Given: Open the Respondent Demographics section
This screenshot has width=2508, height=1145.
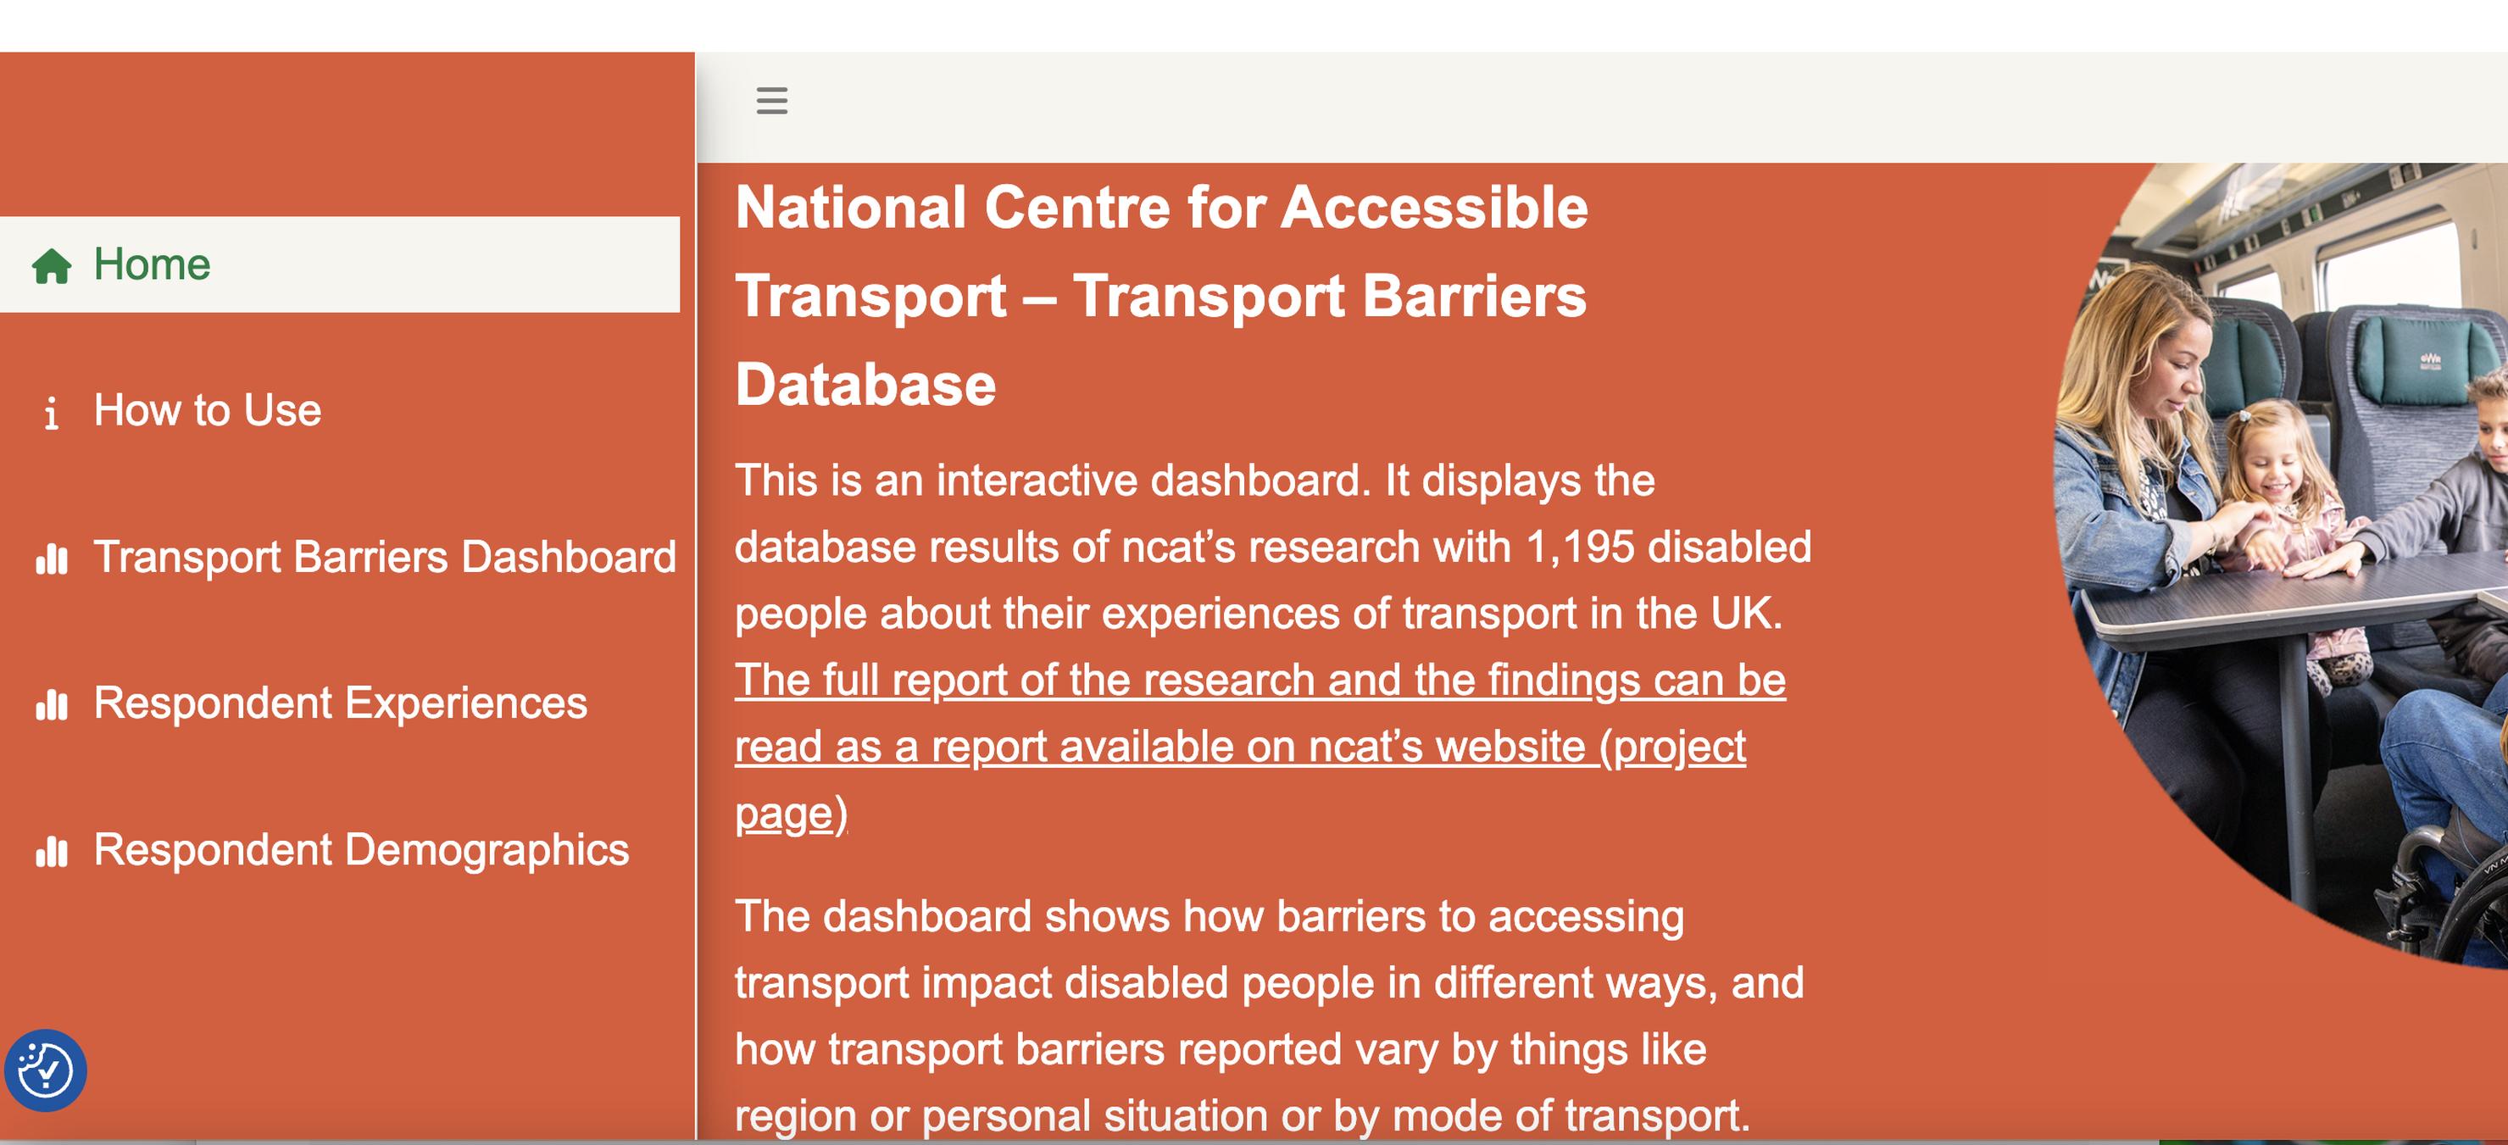Looking at the screenshot, I should pyautogui.click(x=340, y=850).
